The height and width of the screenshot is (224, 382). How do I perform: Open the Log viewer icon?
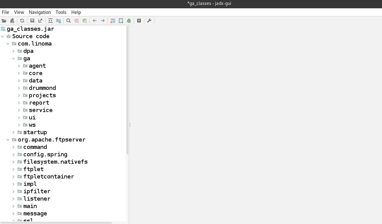pos(139,21)
